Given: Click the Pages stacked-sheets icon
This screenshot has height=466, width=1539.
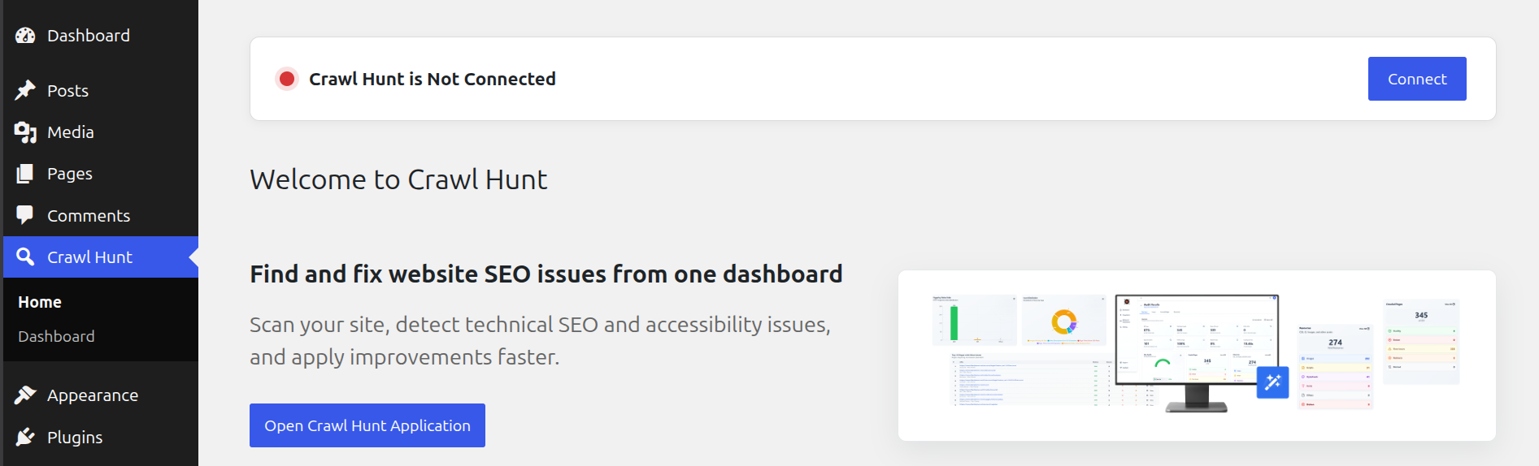Looking at the screenshot, I should (25, 174).
